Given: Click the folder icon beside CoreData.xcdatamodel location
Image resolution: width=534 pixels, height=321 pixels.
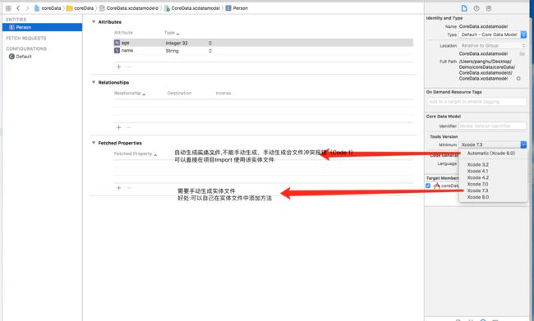Looking at the screenshot, I should (522, 54).
